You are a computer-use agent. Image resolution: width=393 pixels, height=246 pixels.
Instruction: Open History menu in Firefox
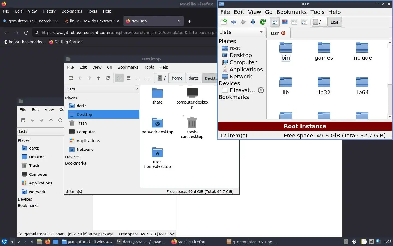[x=49, y=11]
